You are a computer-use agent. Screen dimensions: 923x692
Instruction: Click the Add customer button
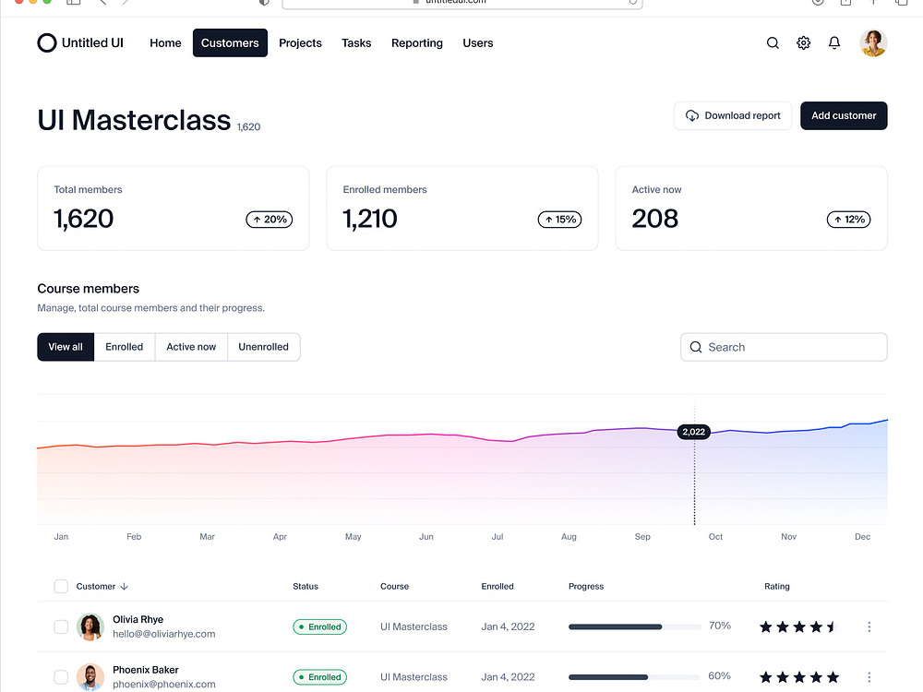coord(844,115)
